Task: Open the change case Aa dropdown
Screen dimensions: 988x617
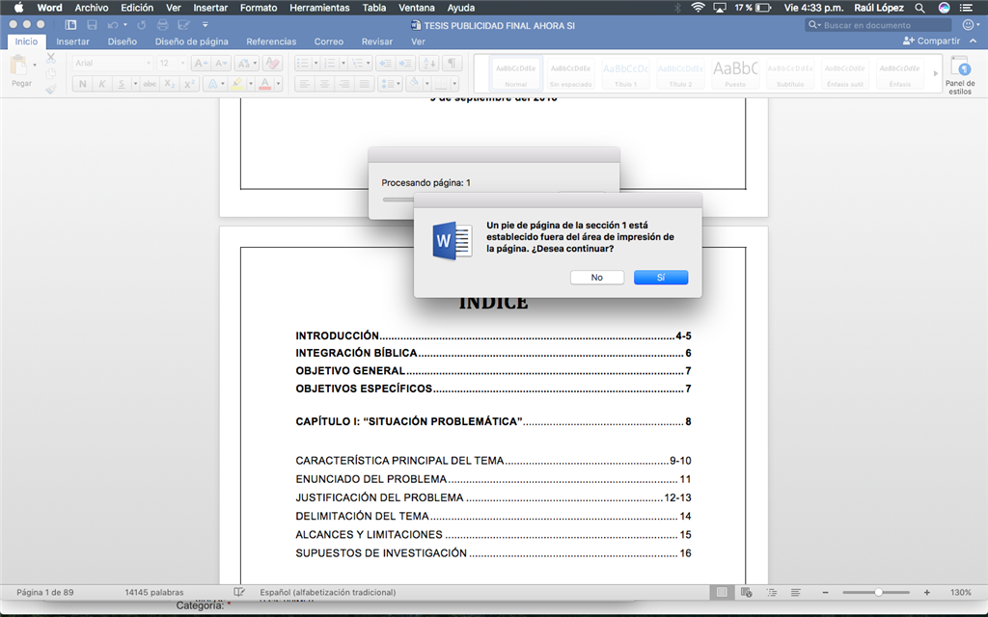Action: [246, 63]
